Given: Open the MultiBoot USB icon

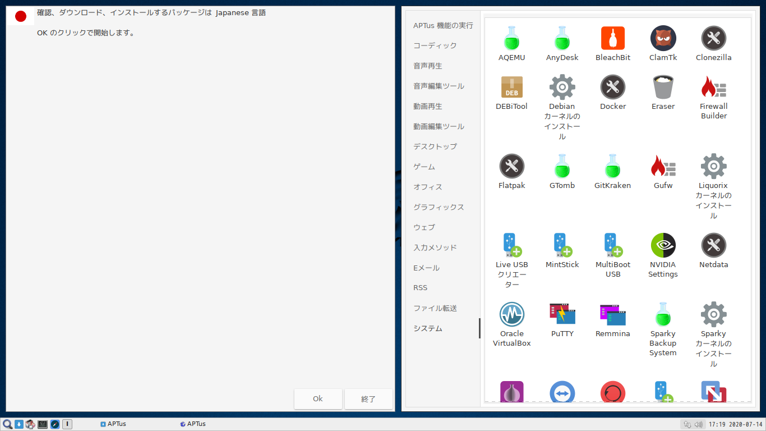Looking at the screenshot, I should pyautogui.click(x=613, y=245).
